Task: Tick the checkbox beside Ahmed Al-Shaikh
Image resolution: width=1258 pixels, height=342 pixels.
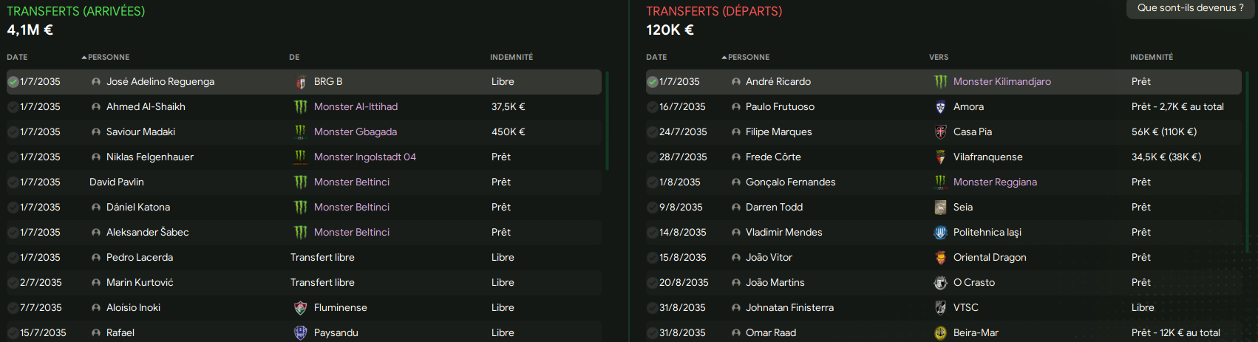Action: (13, 107)
